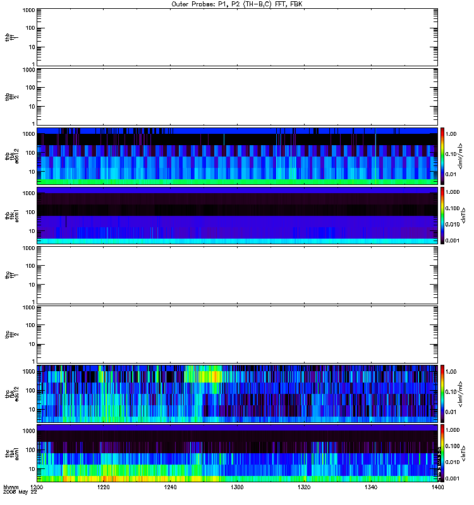Click the 'thb fbk scm1' y-axis title
474x505 pixels.
point(11,216)
